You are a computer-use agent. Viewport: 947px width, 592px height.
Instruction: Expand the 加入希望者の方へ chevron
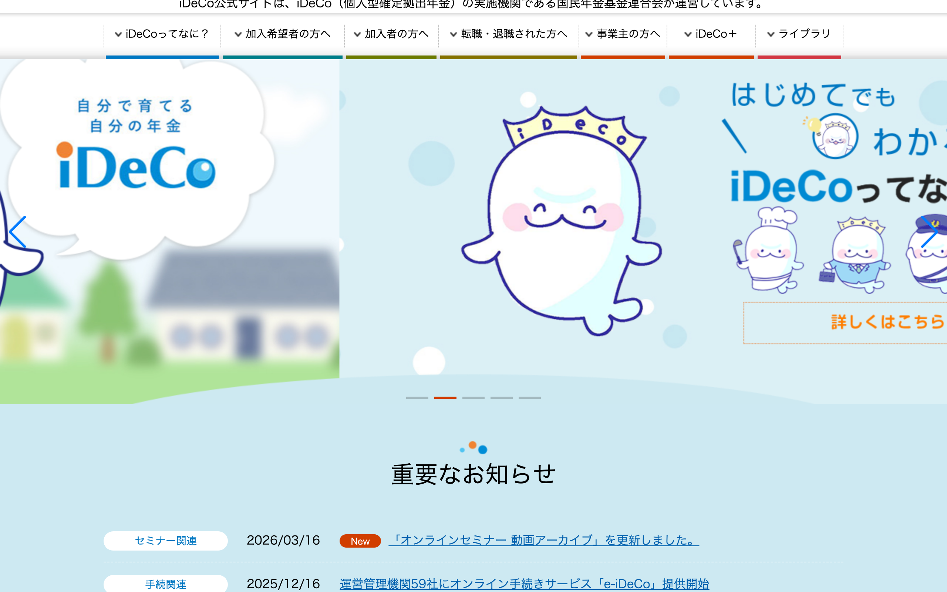(238, 34)
